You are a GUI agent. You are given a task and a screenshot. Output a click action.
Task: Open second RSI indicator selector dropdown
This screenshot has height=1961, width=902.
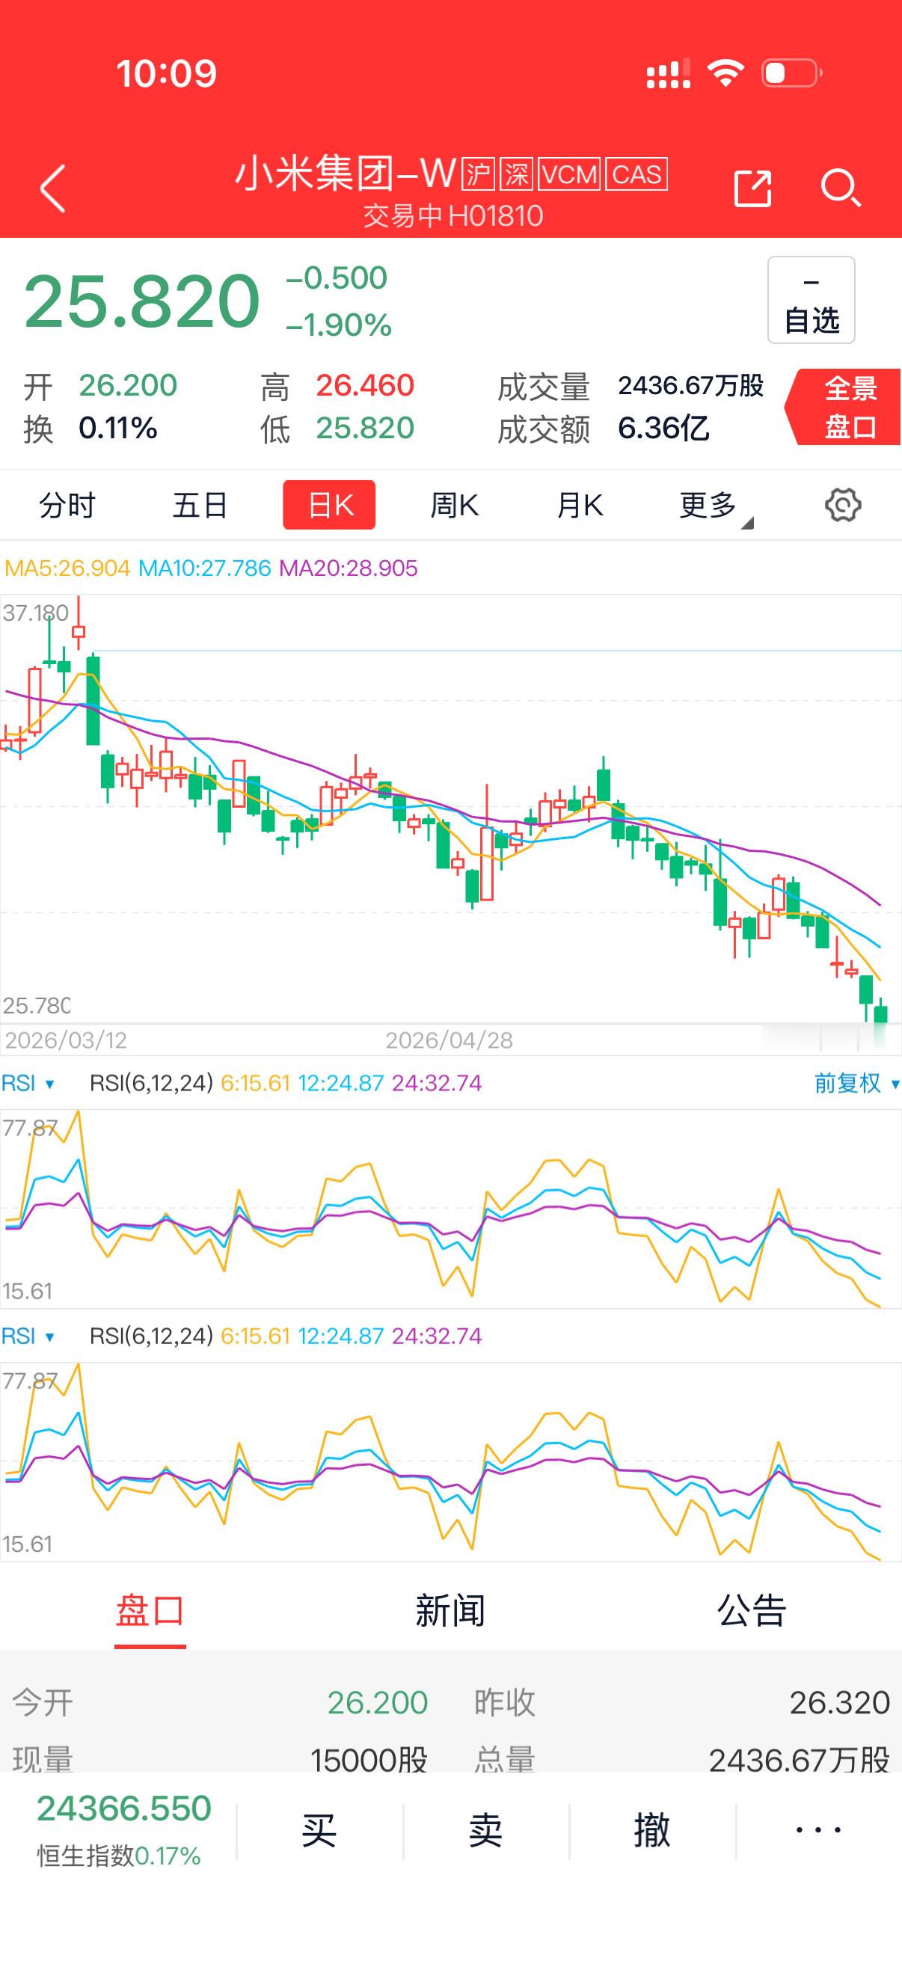coord(28,1336)
